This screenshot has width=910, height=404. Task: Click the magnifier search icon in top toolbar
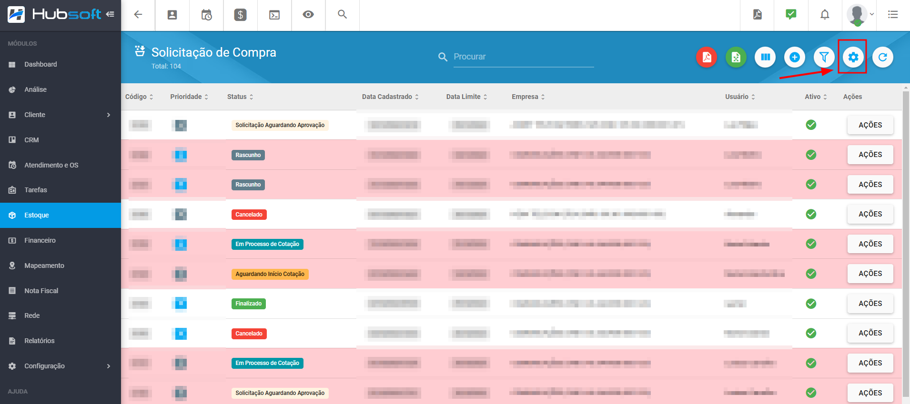[x=342, y=14]
